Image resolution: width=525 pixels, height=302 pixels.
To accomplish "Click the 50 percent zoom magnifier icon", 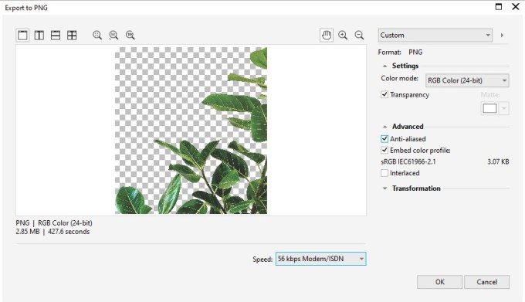I will [113, 36].
